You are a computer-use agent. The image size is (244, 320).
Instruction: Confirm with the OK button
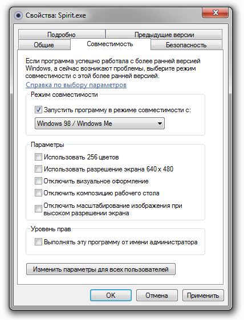(x=111, y=295)
